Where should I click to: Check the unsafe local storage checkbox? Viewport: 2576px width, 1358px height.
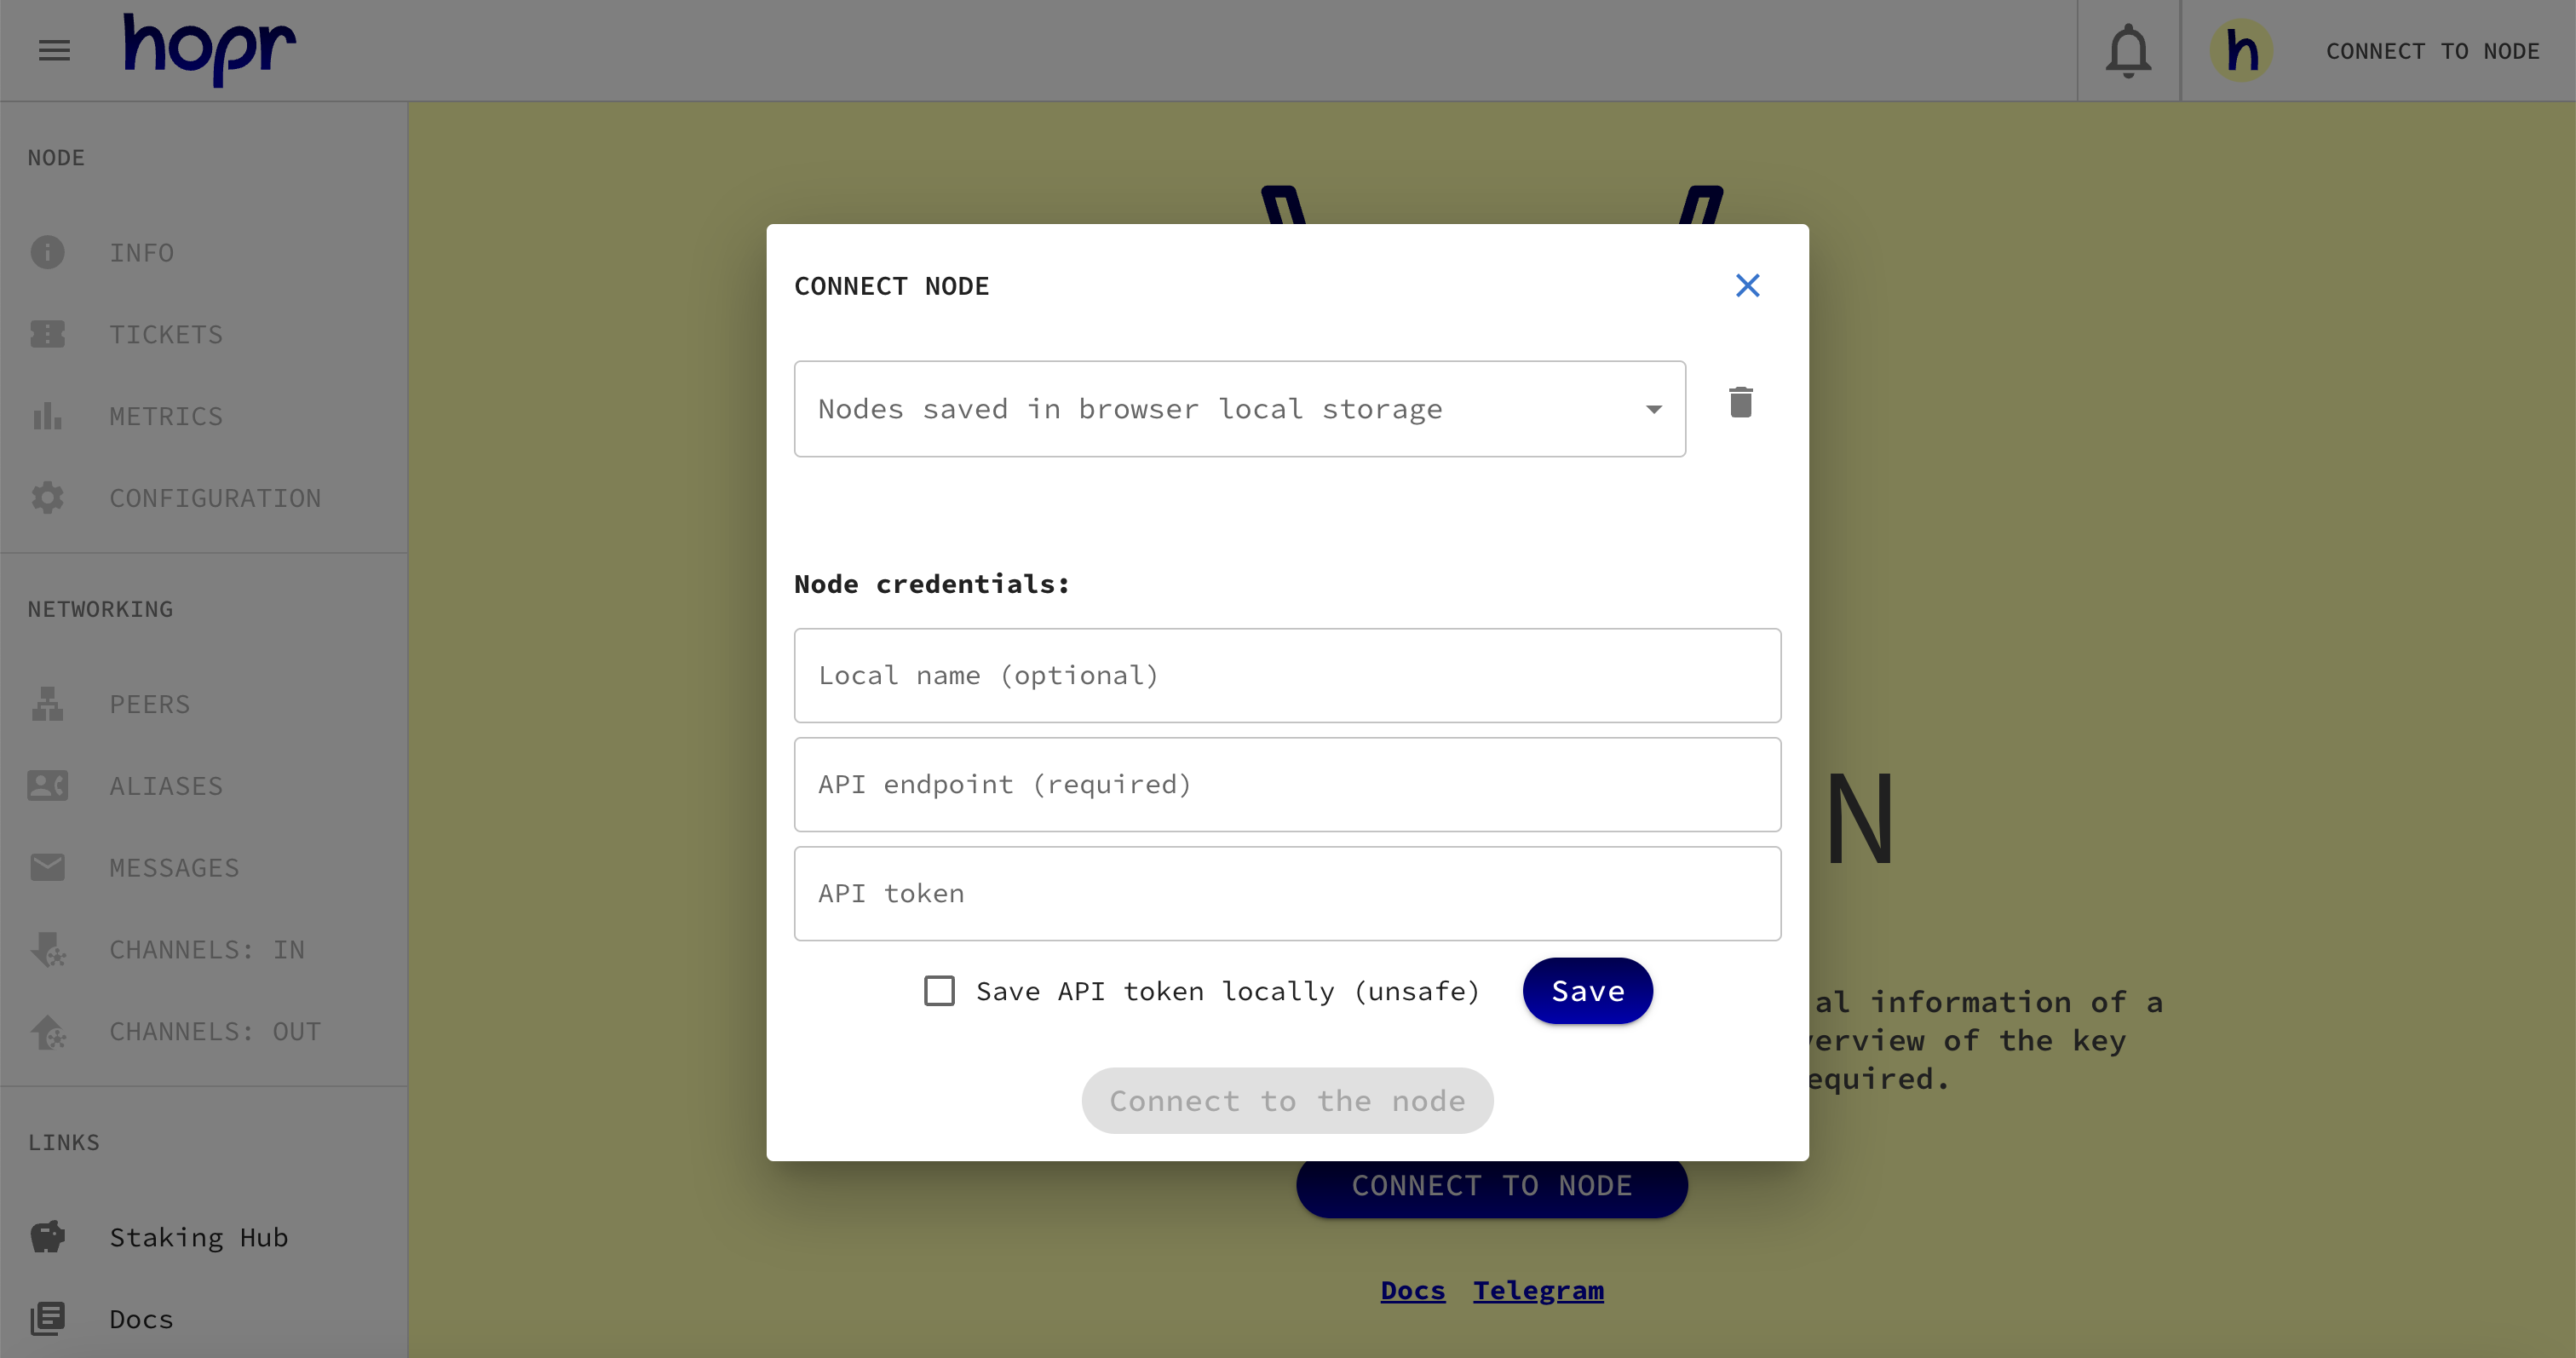(939, 990)
